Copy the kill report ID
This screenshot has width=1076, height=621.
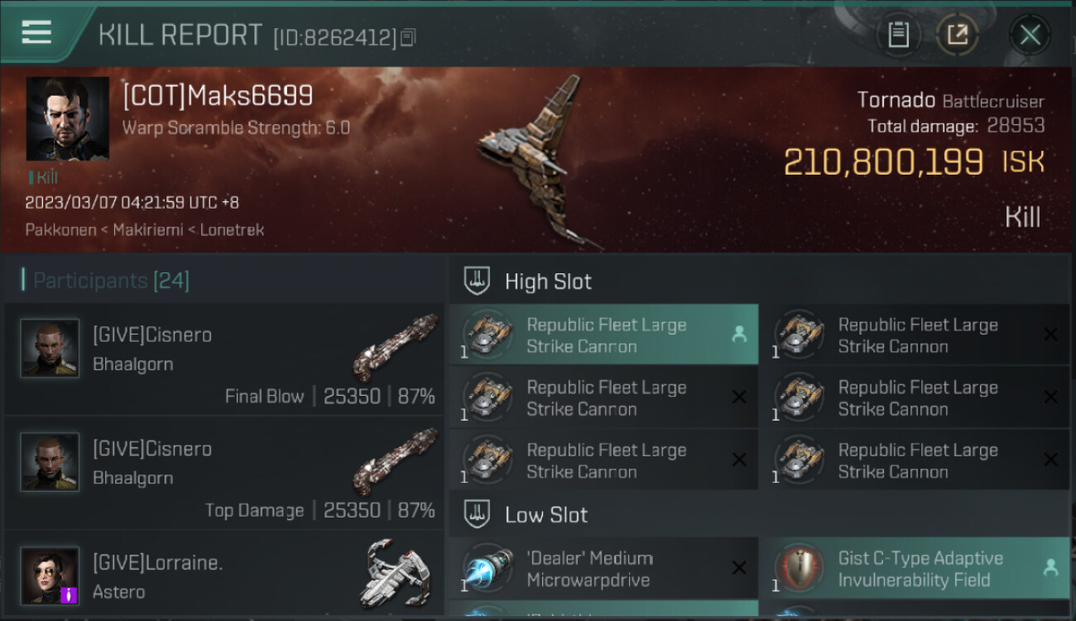408,37
